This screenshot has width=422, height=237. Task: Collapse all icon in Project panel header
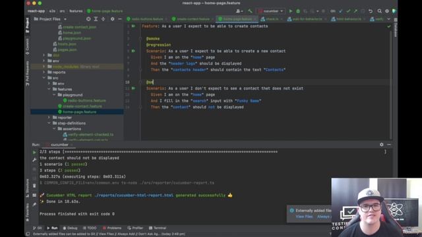pos(103,19)
